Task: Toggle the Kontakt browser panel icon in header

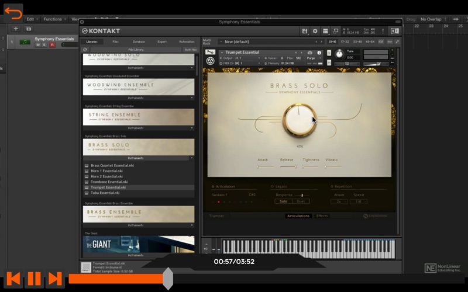Action: coord(394,31)
